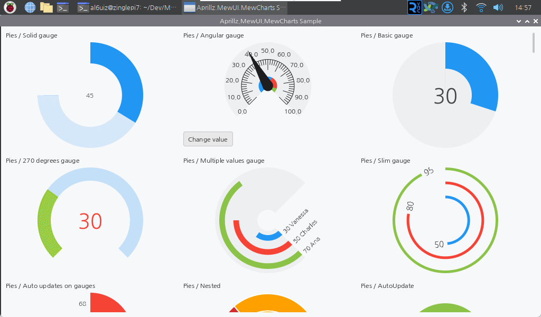Click the 70 Ana label
The image size is (541, 317).
pyautogui.click(x=312, y=245)
